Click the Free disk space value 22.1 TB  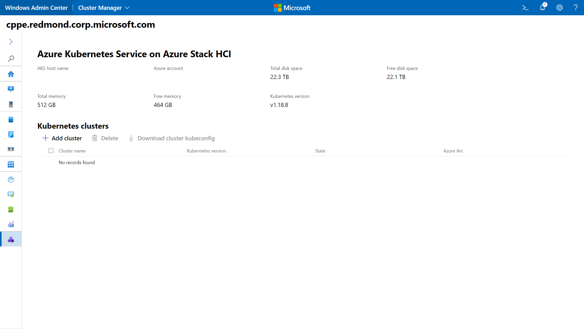pos(396,77)
